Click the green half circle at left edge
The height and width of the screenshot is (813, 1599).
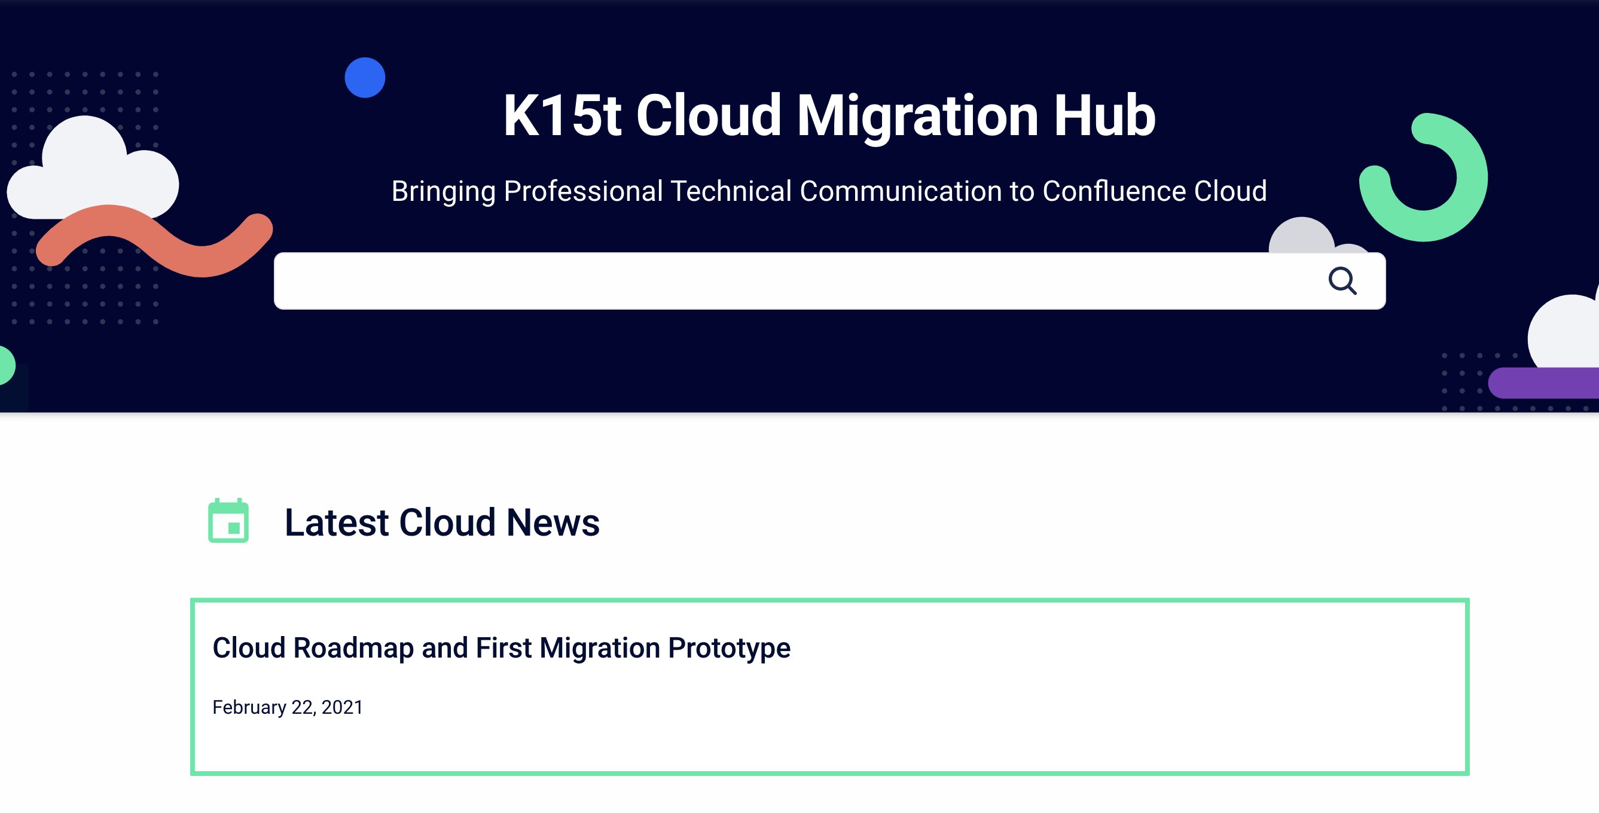pyautogui.click(x=5, y=365)
